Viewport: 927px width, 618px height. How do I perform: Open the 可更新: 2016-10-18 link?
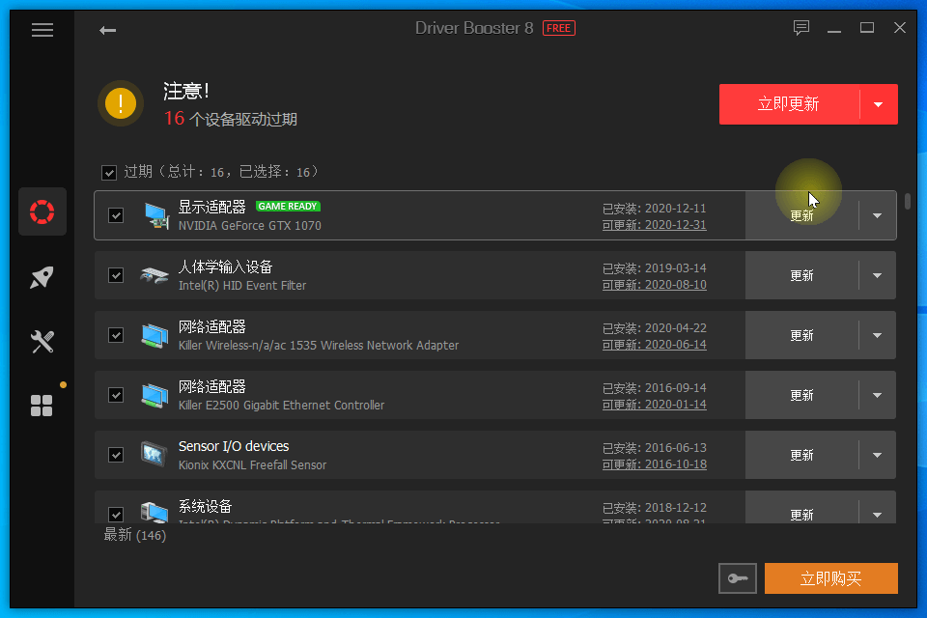coord(654,464)
